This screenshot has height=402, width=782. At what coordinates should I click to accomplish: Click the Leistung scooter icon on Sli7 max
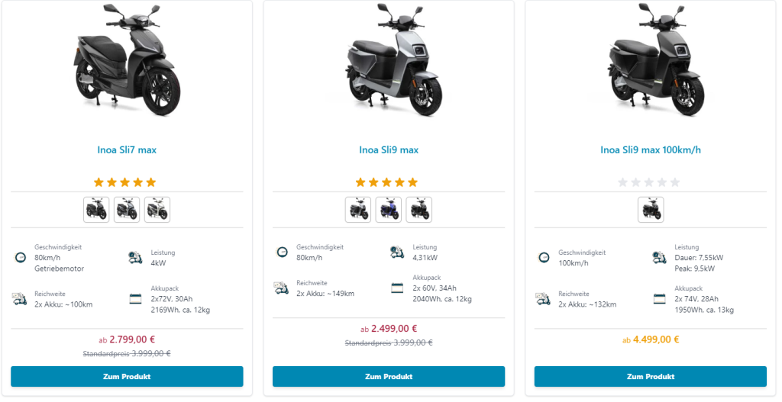click(x=136, y=257)
